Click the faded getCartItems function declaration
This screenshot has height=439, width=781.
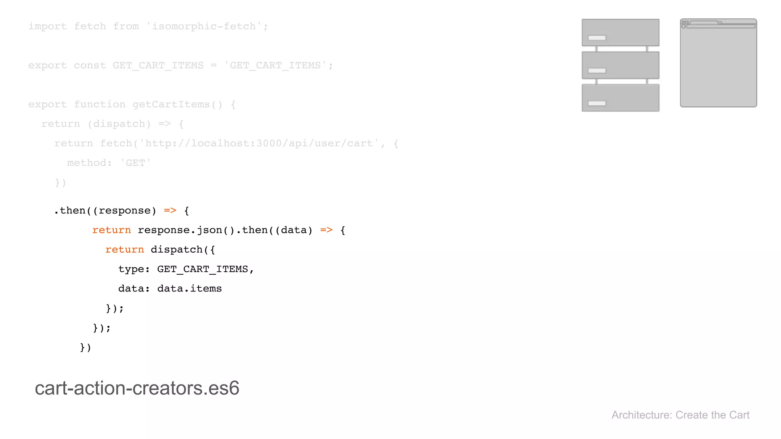click(x=132, y=104)
